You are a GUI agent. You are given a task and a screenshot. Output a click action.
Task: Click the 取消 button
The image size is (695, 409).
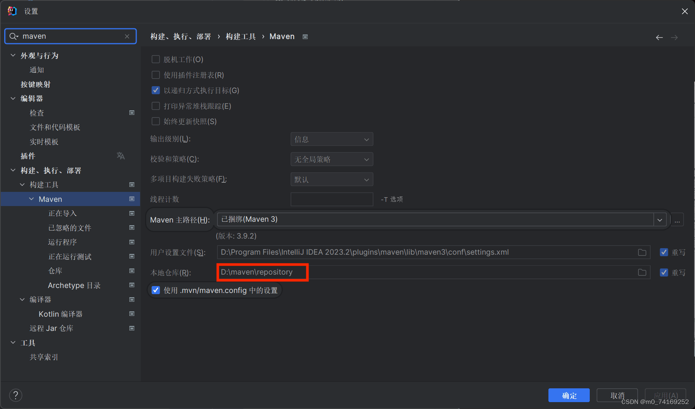(x=617, y=395)
